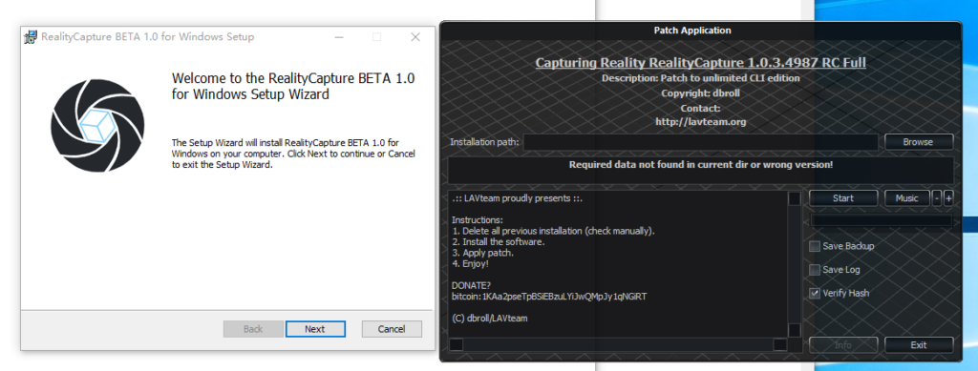Click the installer icon in the title bar
The image size is (978, 371).
(x=31, y=37)
